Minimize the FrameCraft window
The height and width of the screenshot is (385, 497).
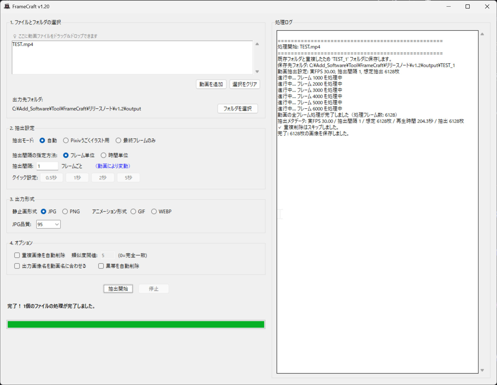tap(448, 7)
